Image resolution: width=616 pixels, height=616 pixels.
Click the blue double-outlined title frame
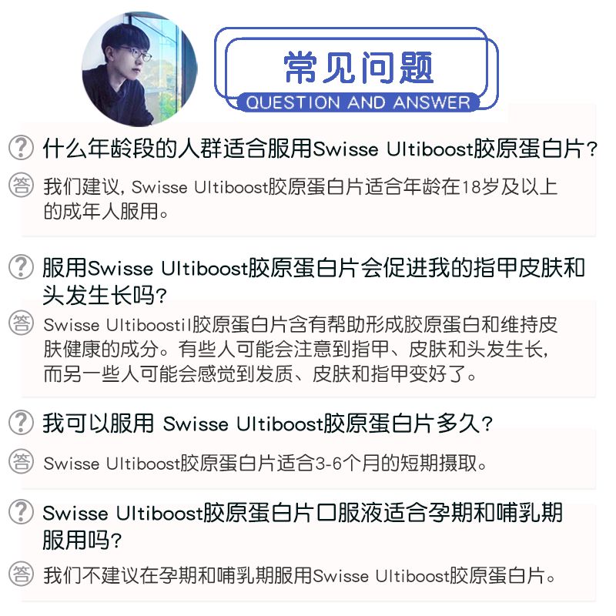pos(357,69)
